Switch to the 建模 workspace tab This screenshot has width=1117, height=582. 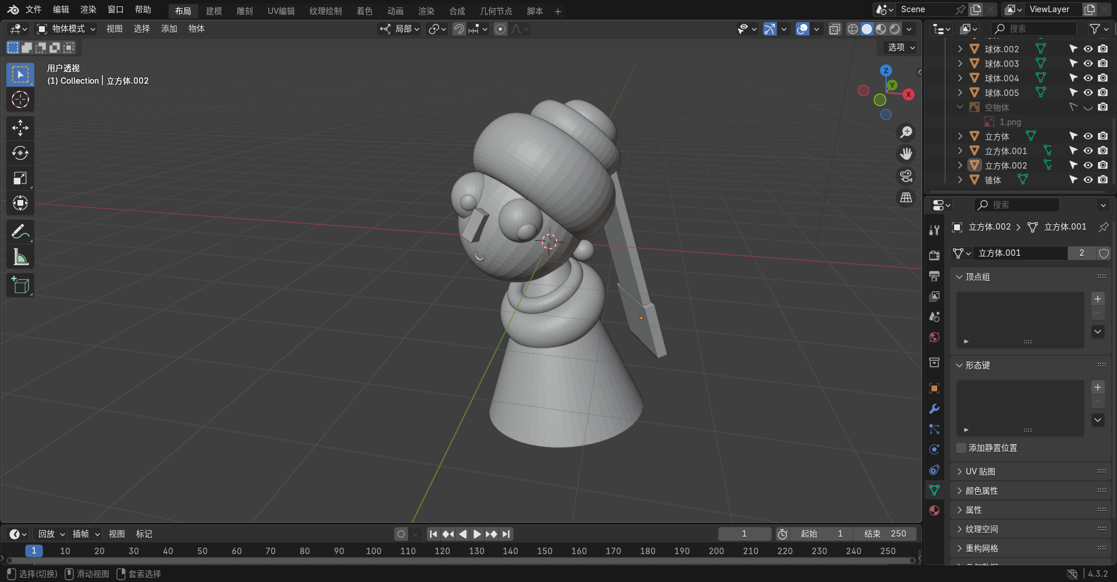tap(214, 11)
